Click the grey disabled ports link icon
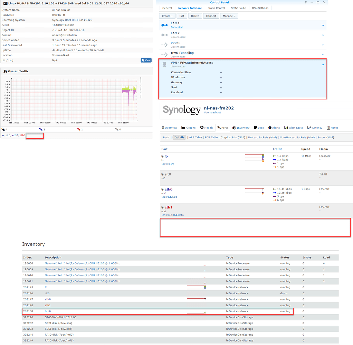 117,129
